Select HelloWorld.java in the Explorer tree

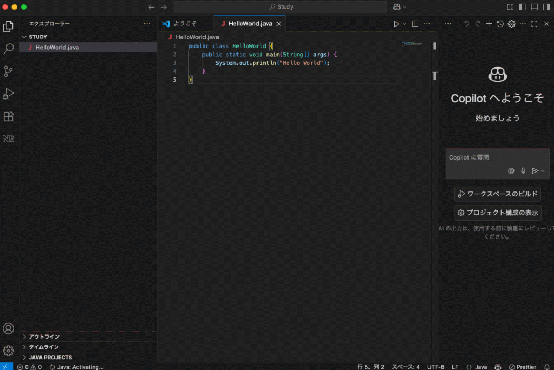(x=88, y=48)
